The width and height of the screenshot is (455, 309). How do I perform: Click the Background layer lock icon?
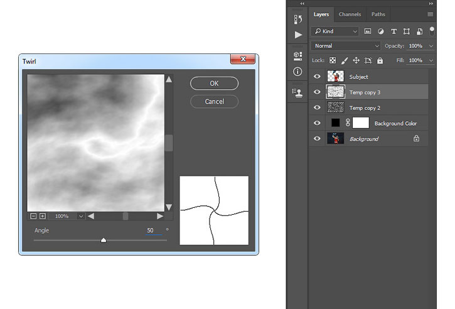(417, 139)
